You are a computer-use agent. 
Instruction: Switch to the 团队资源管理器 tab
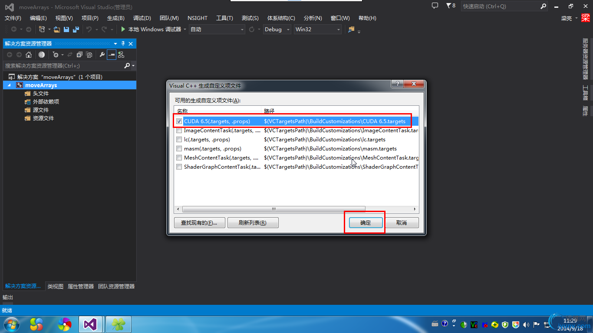pyautogui.click(x=116, y=286)
